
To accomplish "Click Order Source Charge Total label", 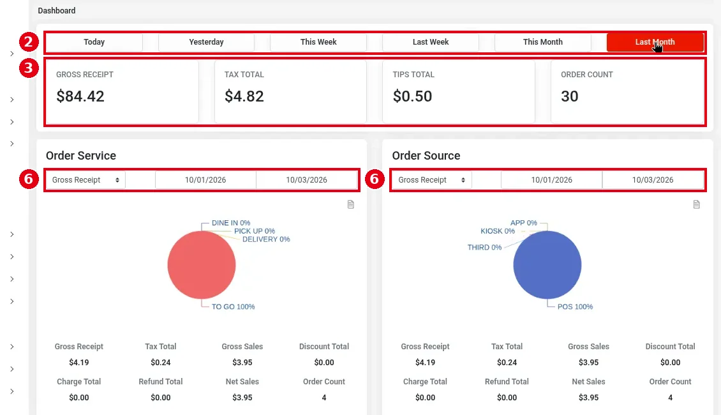I will [x=426, y=381].
